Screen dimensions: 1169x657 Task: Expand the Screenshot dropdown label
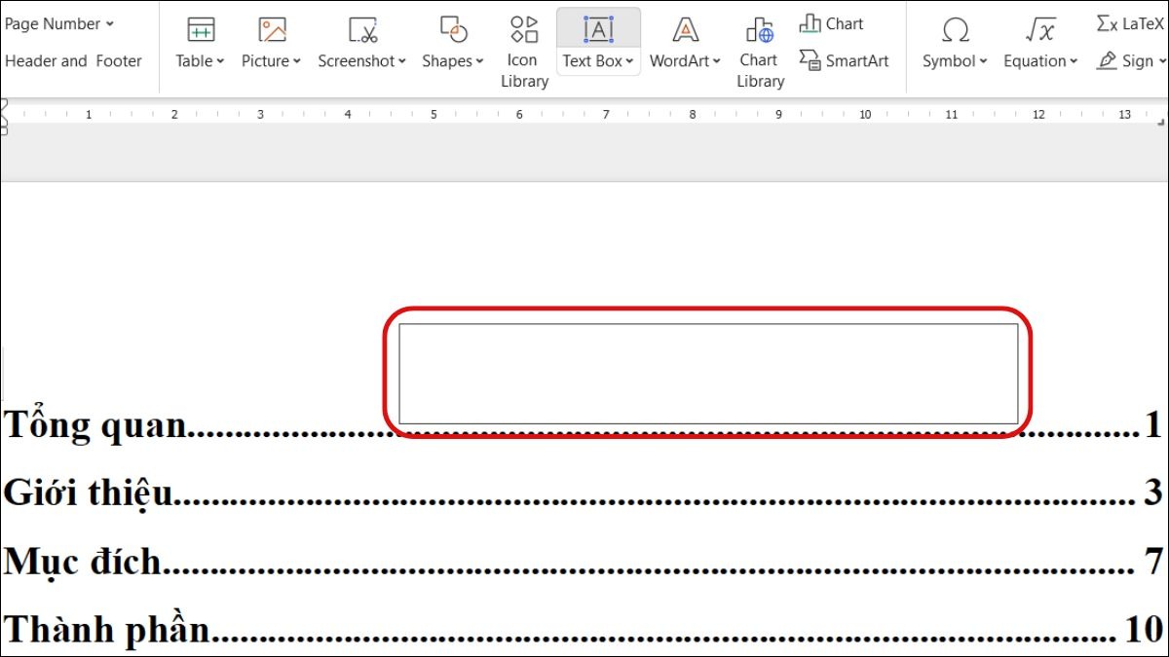tap(362, 60)
